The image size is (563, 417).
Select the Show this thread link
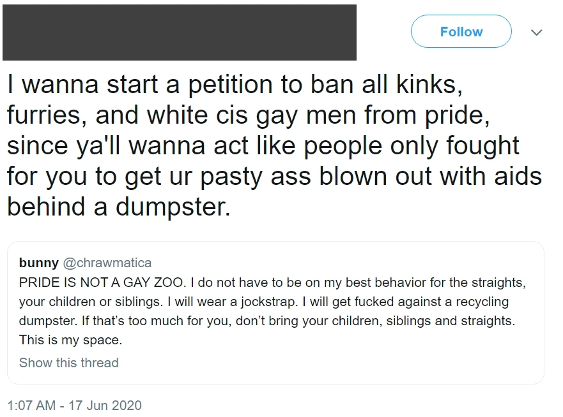pyautogui.click(x=69, y=363)
